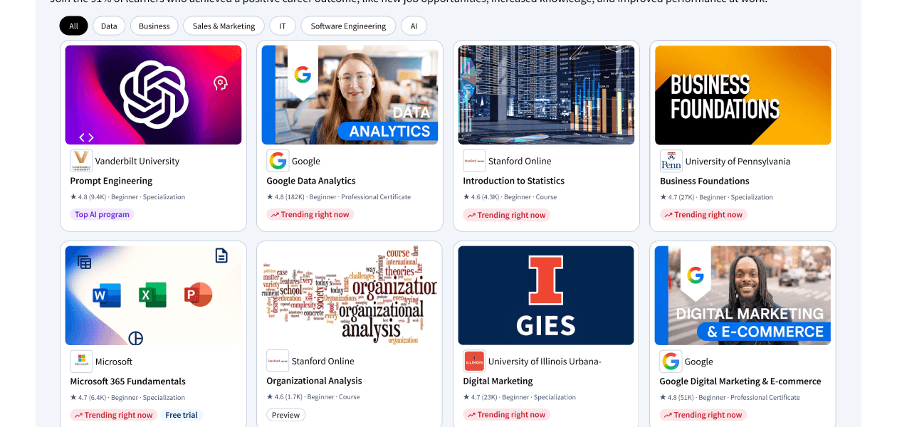This screenshot has width=897, height=427.
Task: Click the Stanford Online logo above Organizational Analysis
Action: pyautogui.click(x=278, y=361)
